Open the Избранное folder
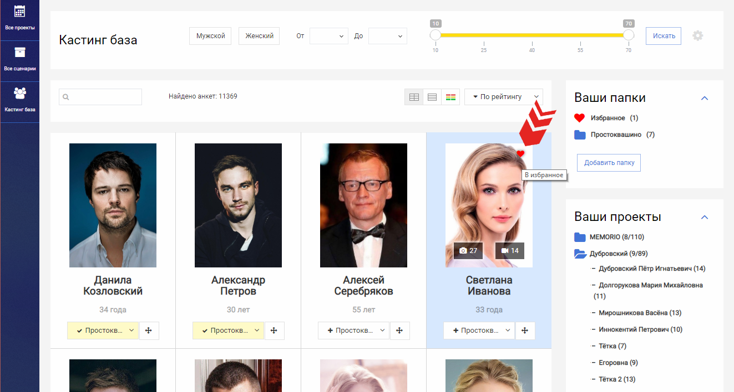734x392 pixels. coord(608,118)
